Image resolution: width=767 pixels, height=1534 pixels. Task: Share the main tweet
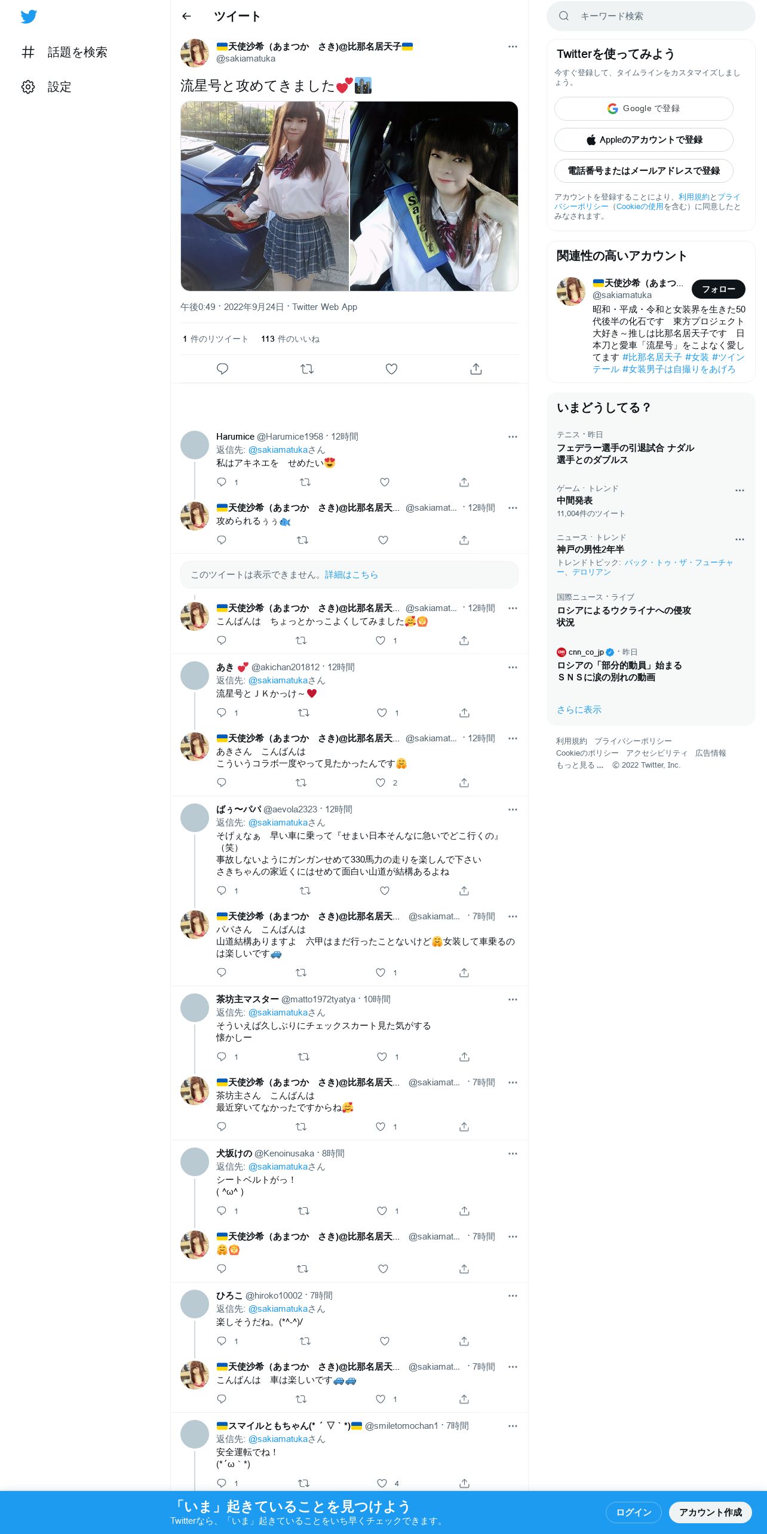click(476, 369)
